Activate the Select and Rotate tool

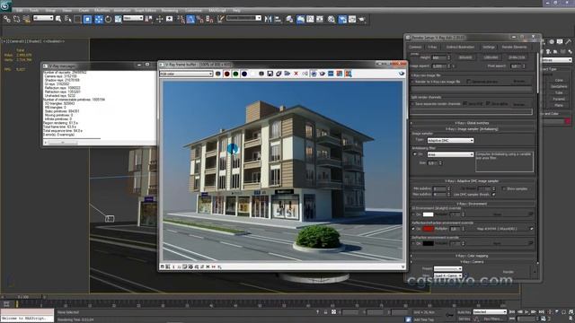pos(108,19)
